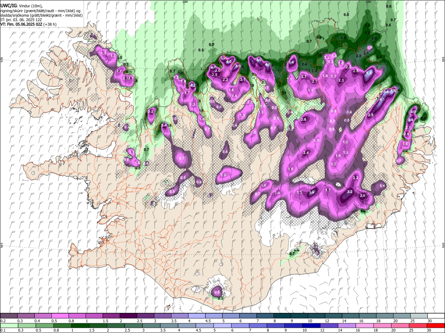Select the 0.2–0.3 mauve swatch in upper scale
The height and width of the screenshot is (333, 445).
click(9, 316)
